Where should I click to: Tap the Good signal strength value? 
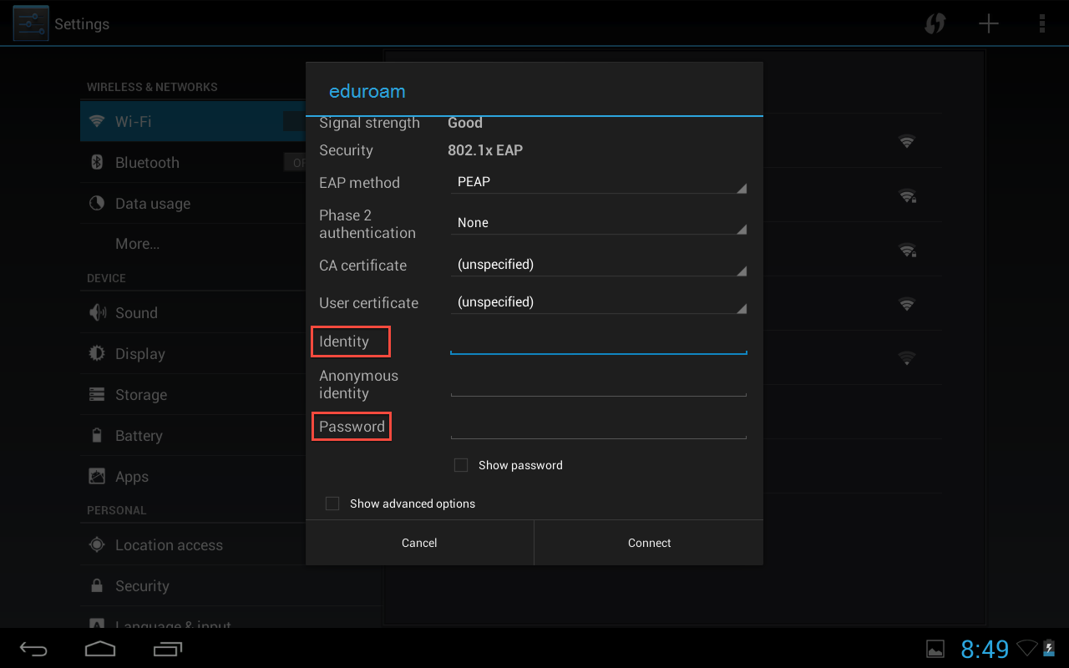[x=465, y=123]
